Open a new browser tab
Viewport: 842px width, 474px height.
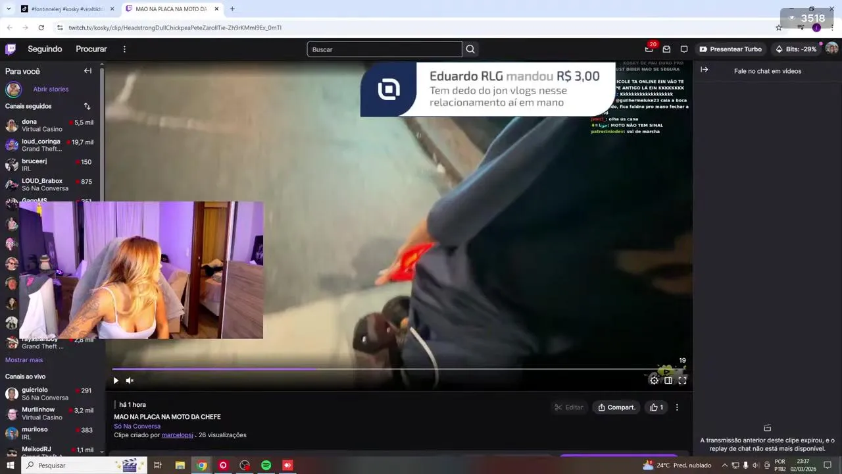pos(232,9)
